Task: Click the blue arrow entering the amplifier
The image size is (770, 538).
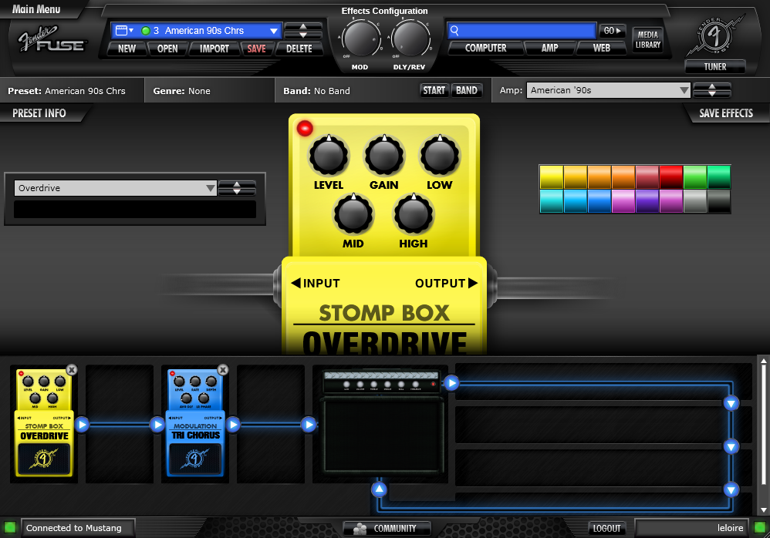Action: [309, 424]
